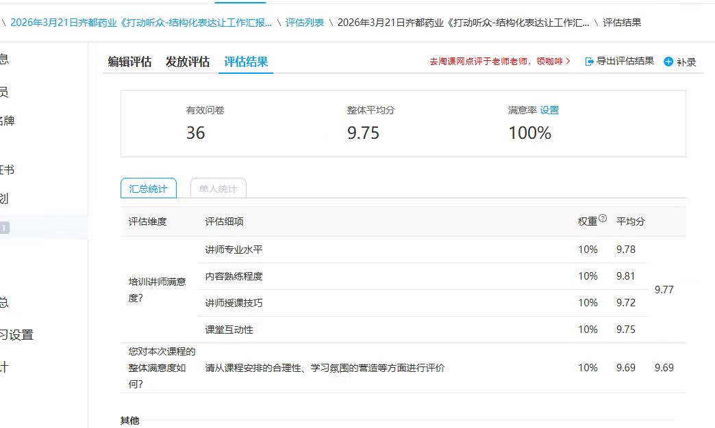Switch to the 编辑评估 tab
Image resolution: width=715 pixels, height=428 pixels.
click(129, 62)
